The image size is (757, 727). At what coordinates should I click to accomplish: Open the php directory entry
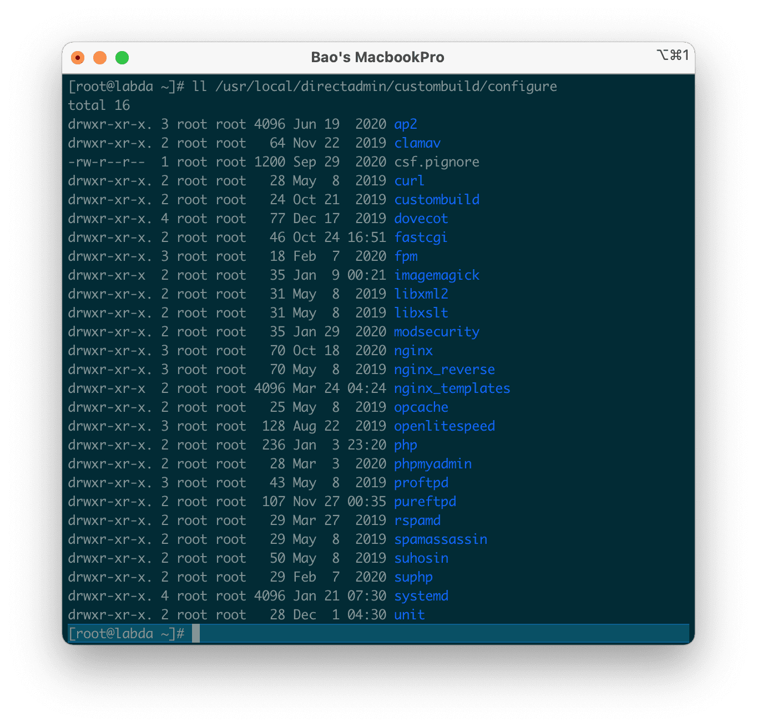(x=406, y=445)
